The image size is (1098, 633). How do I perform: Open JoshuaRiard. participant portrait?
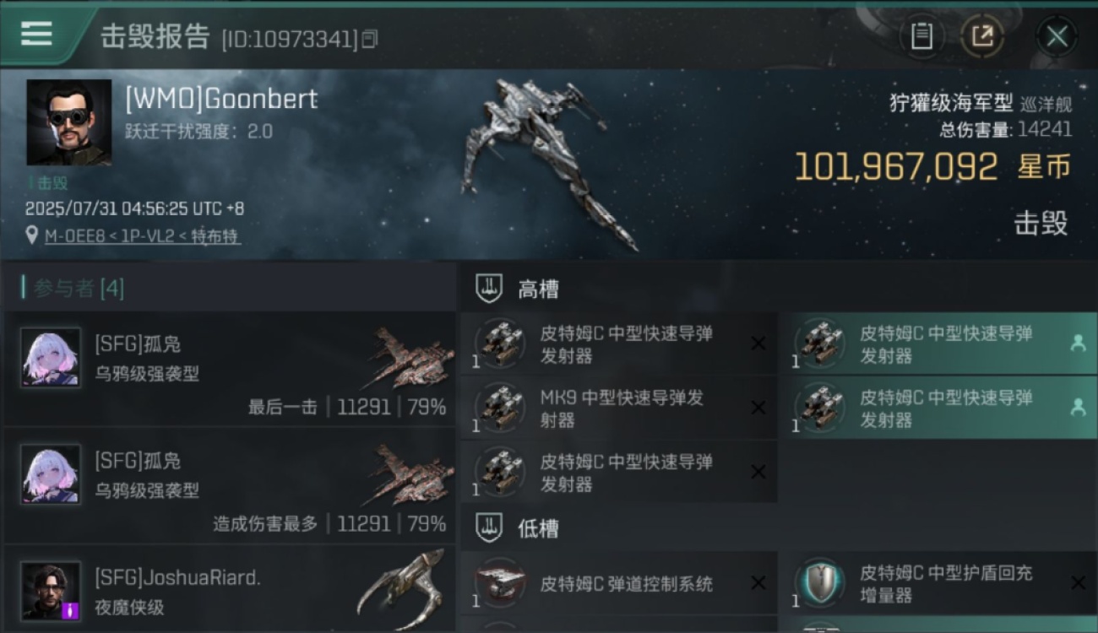tap(51, 591)
